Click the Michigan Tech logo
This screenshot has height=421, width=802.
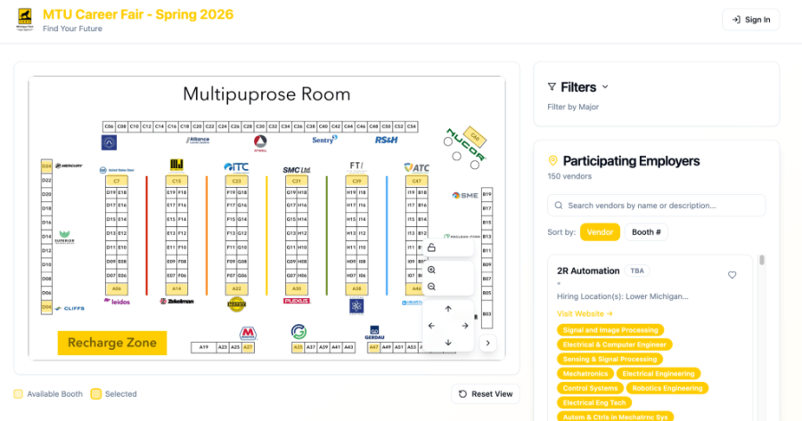(x=25, y=20)
